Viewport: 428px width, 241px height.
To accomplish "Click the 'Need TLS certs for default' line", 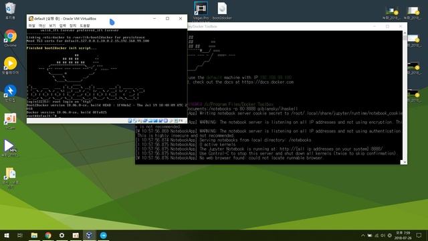I will pos(88,41).
